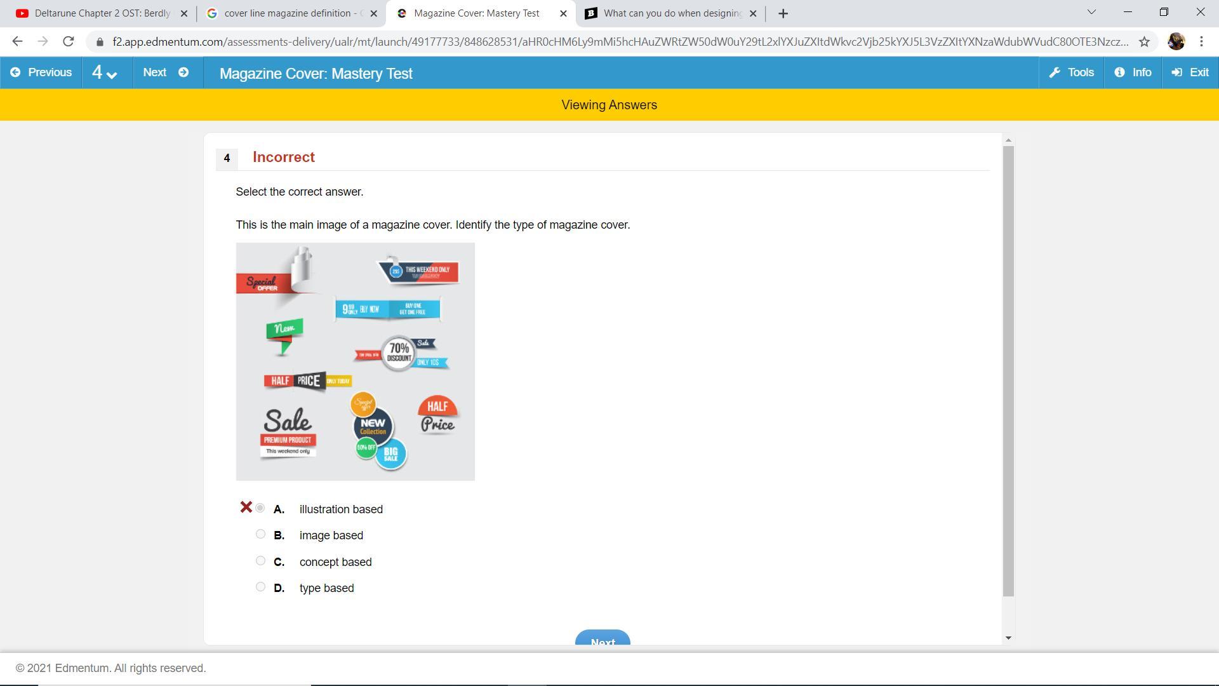Click the blue Next button at bottom
The image size is (1219, 686).
click(602, 638)
